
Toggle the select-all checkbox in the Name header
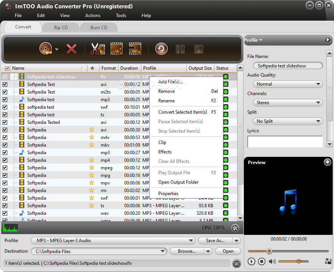pos(7,68)
